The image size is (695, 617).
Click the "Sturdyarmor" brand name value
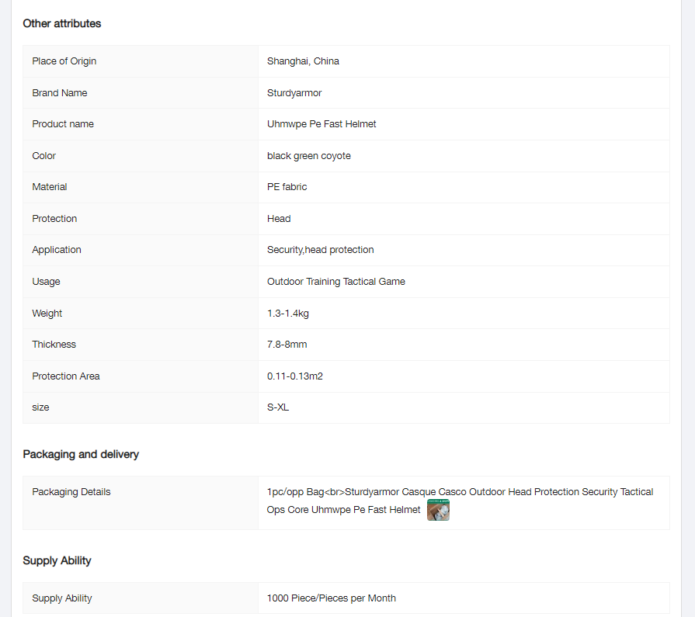[294, 93]
